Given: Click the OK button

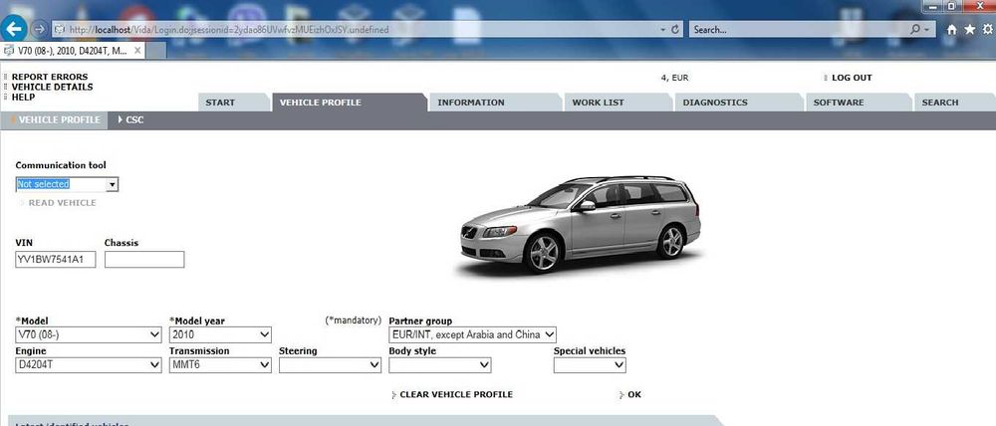Looking at the screenshot, I should [633, 394].
